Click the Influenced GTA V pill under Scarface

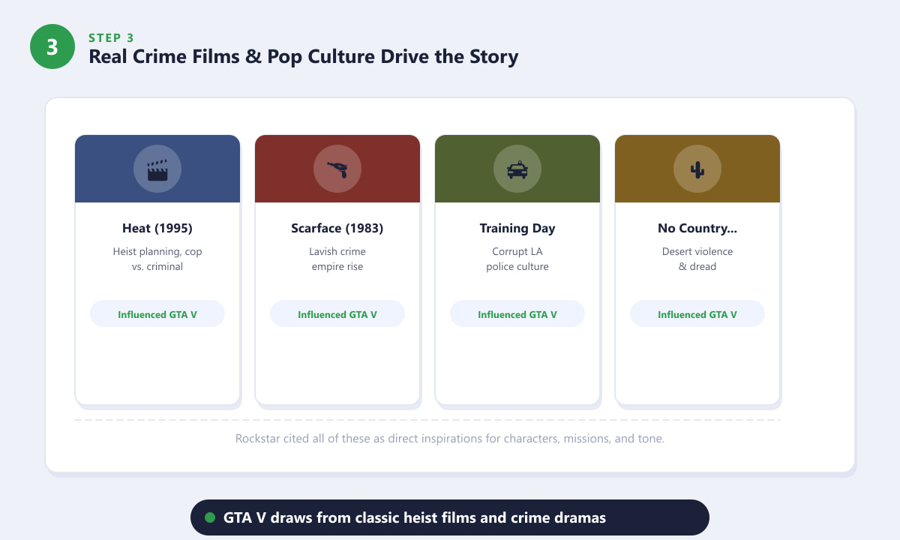point(337,313)
